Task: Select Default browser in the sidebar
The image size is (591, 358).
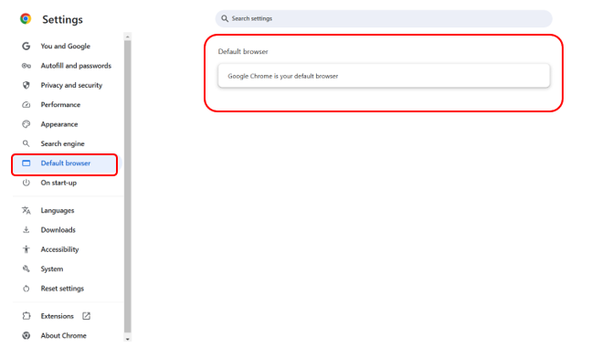Action: [x=65, y=164]
